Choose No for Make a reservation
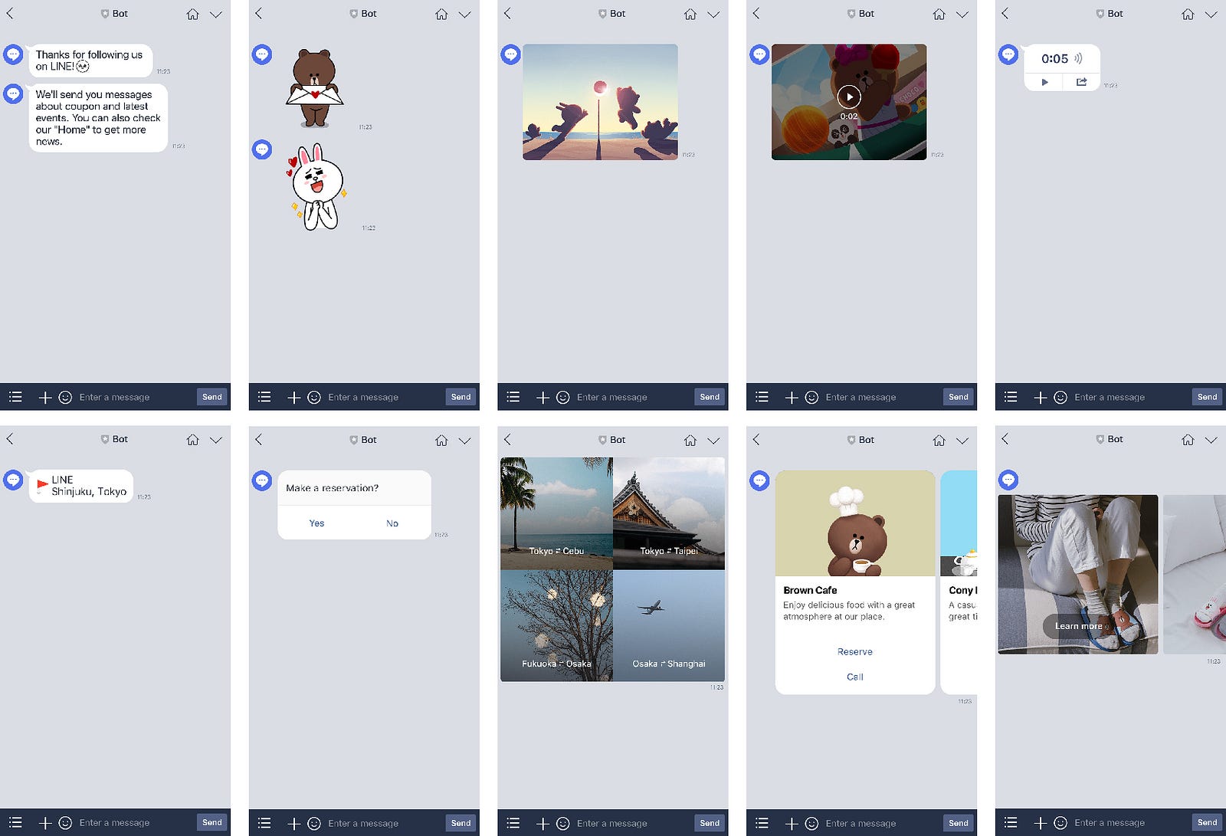This screenshot has height=836, width=1226. tap(392, 523)
